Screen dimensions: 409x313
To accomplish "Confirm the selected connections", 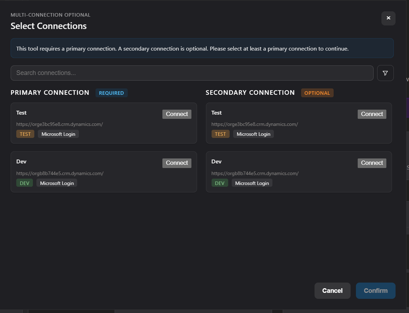I will 375,290.
